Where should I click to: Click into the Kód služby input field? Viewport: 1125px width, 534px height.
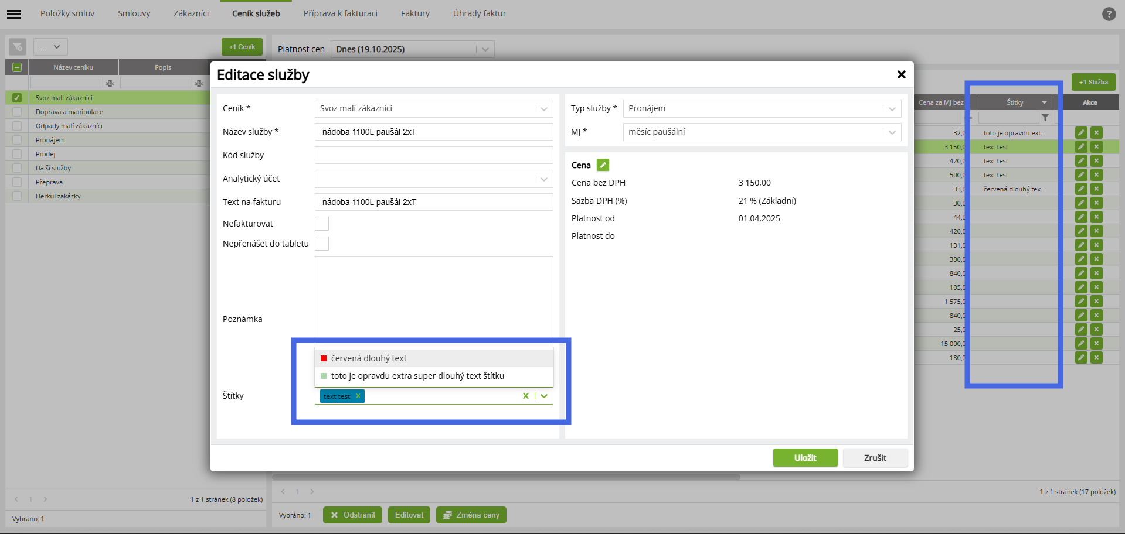(434, 155)
